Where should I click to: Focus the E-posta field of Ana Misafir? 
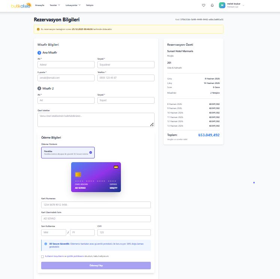[x=66, y=78]
